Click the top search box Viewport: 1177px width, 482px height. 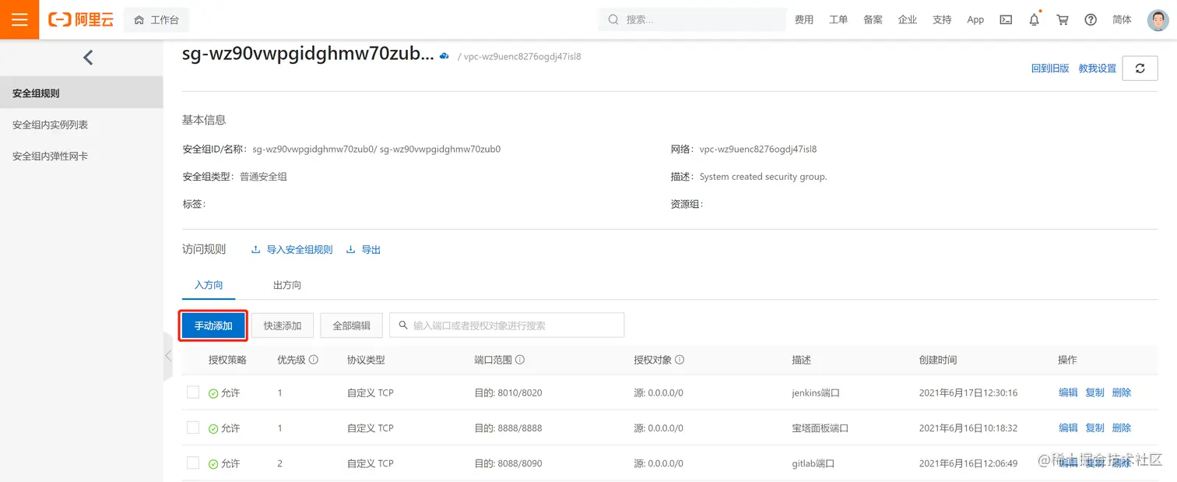click(x=692, y=19)
